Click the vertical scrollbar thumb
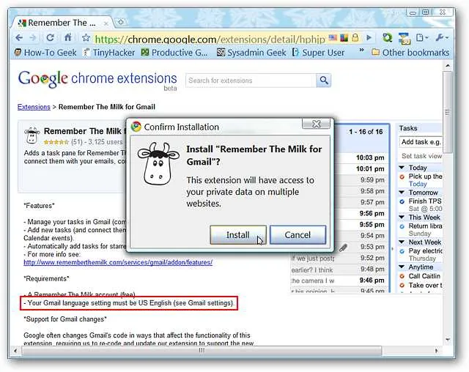469x372 pixels. coord(448,112)
